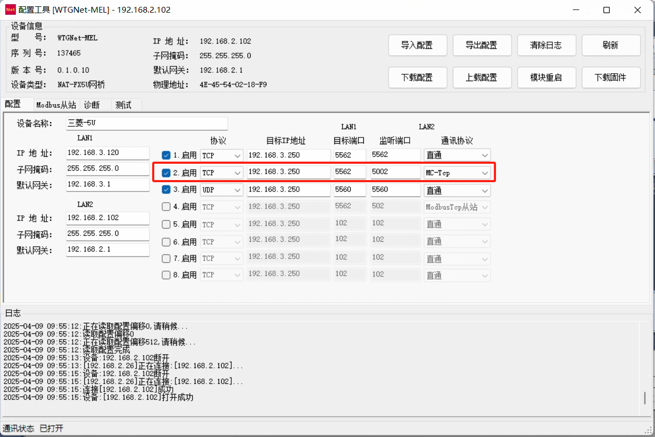Click the MAC address 4E-45-54-02-18-F9

[x=233, y=84]
